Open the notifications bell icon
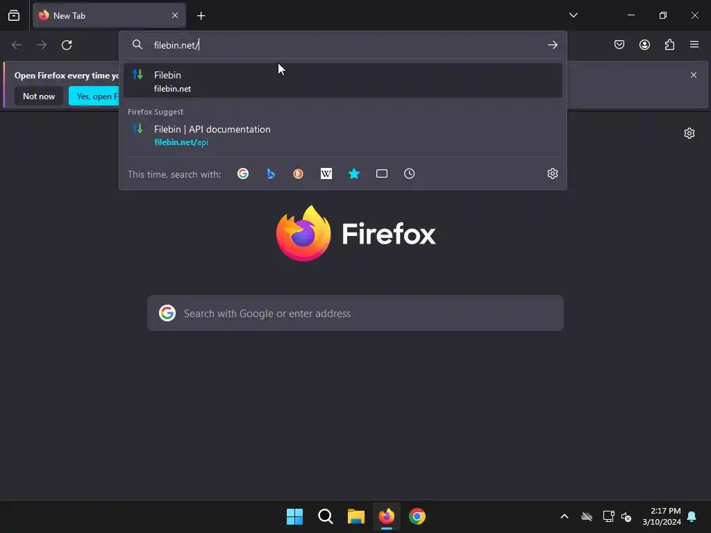 (x=692, y=516)
